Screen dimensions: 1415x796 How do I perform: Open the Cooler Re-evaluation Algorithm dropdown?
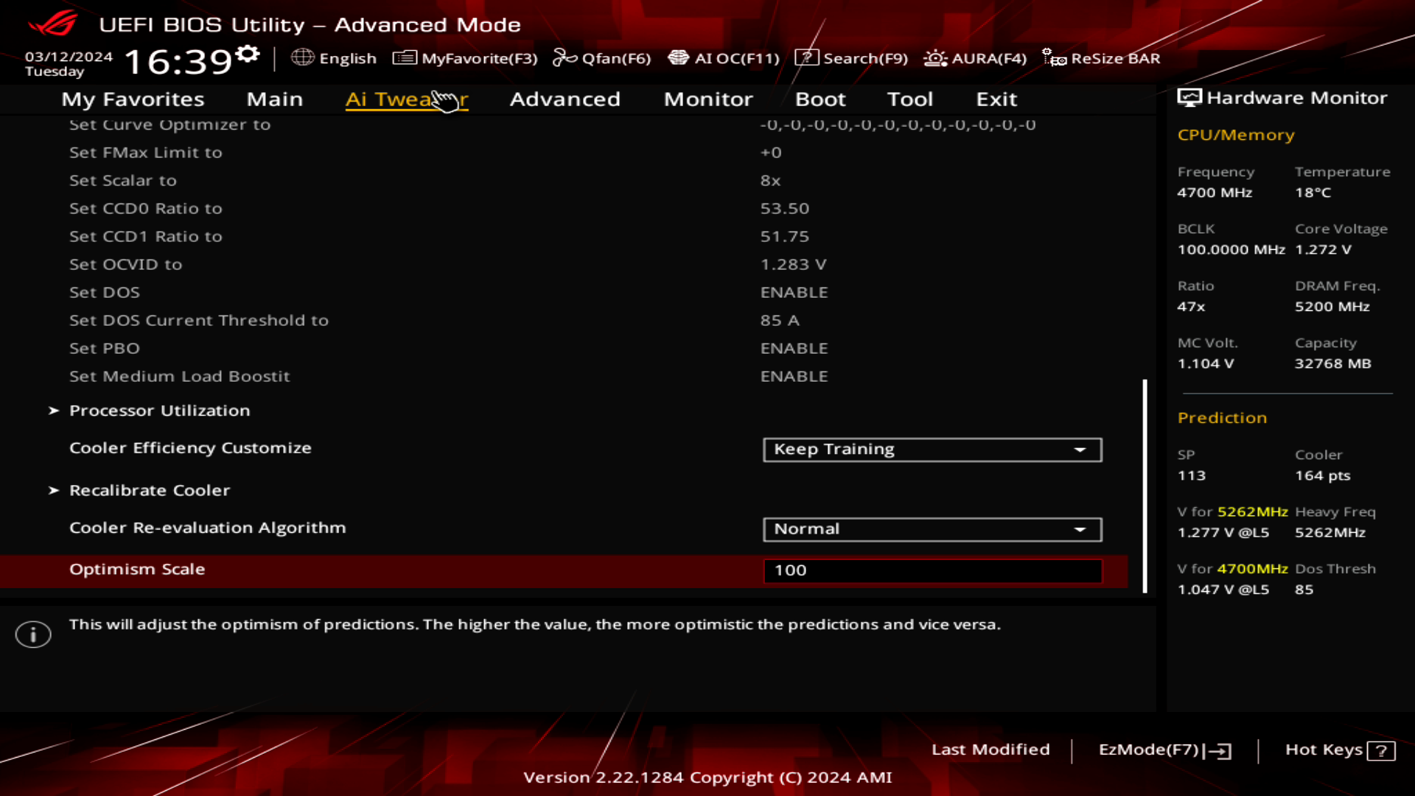coord(932,529)
